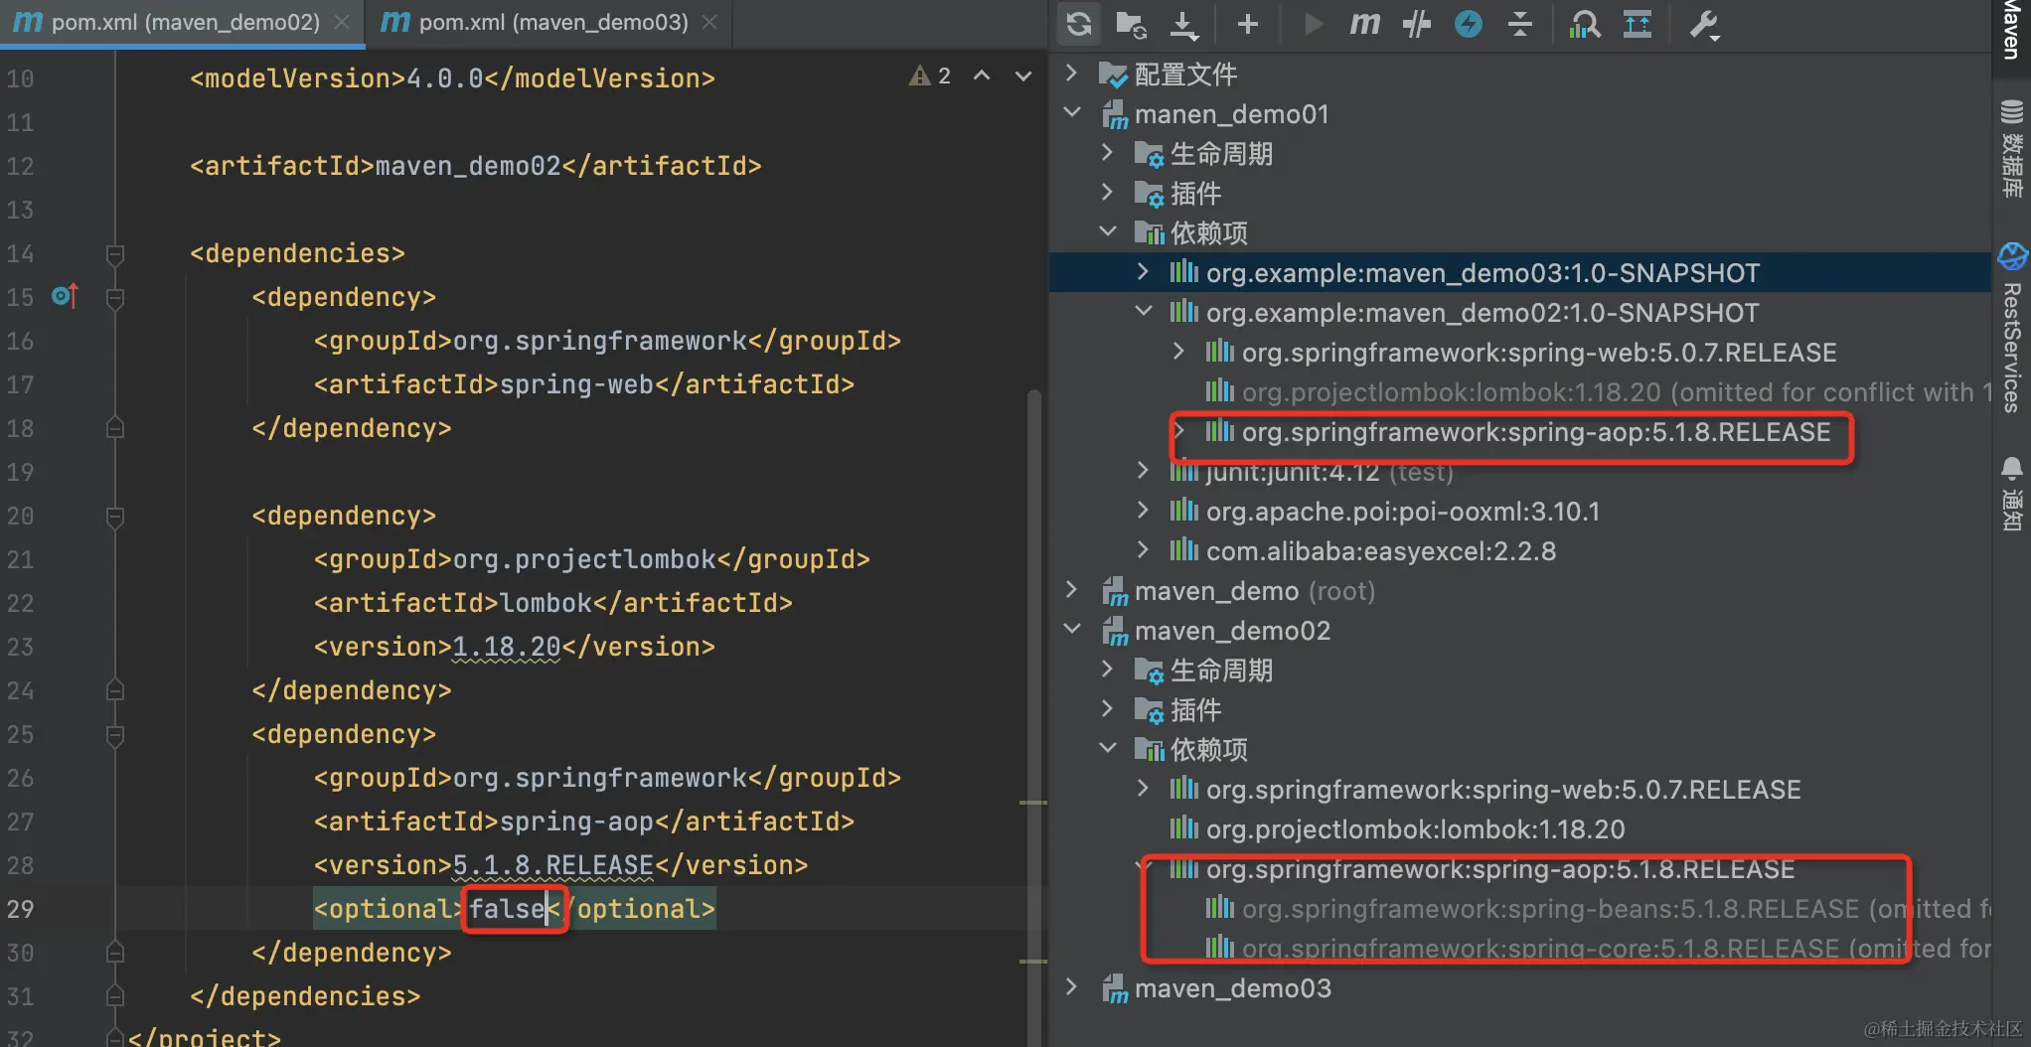2031x1047 pixels.
Task: Expand 插件 under maven_demo02 module
Action: point(1108,708)
